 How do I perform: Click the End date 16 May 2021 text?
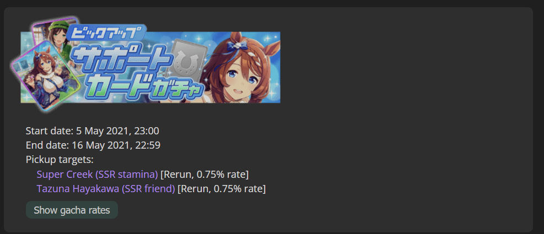coord(93,145)
